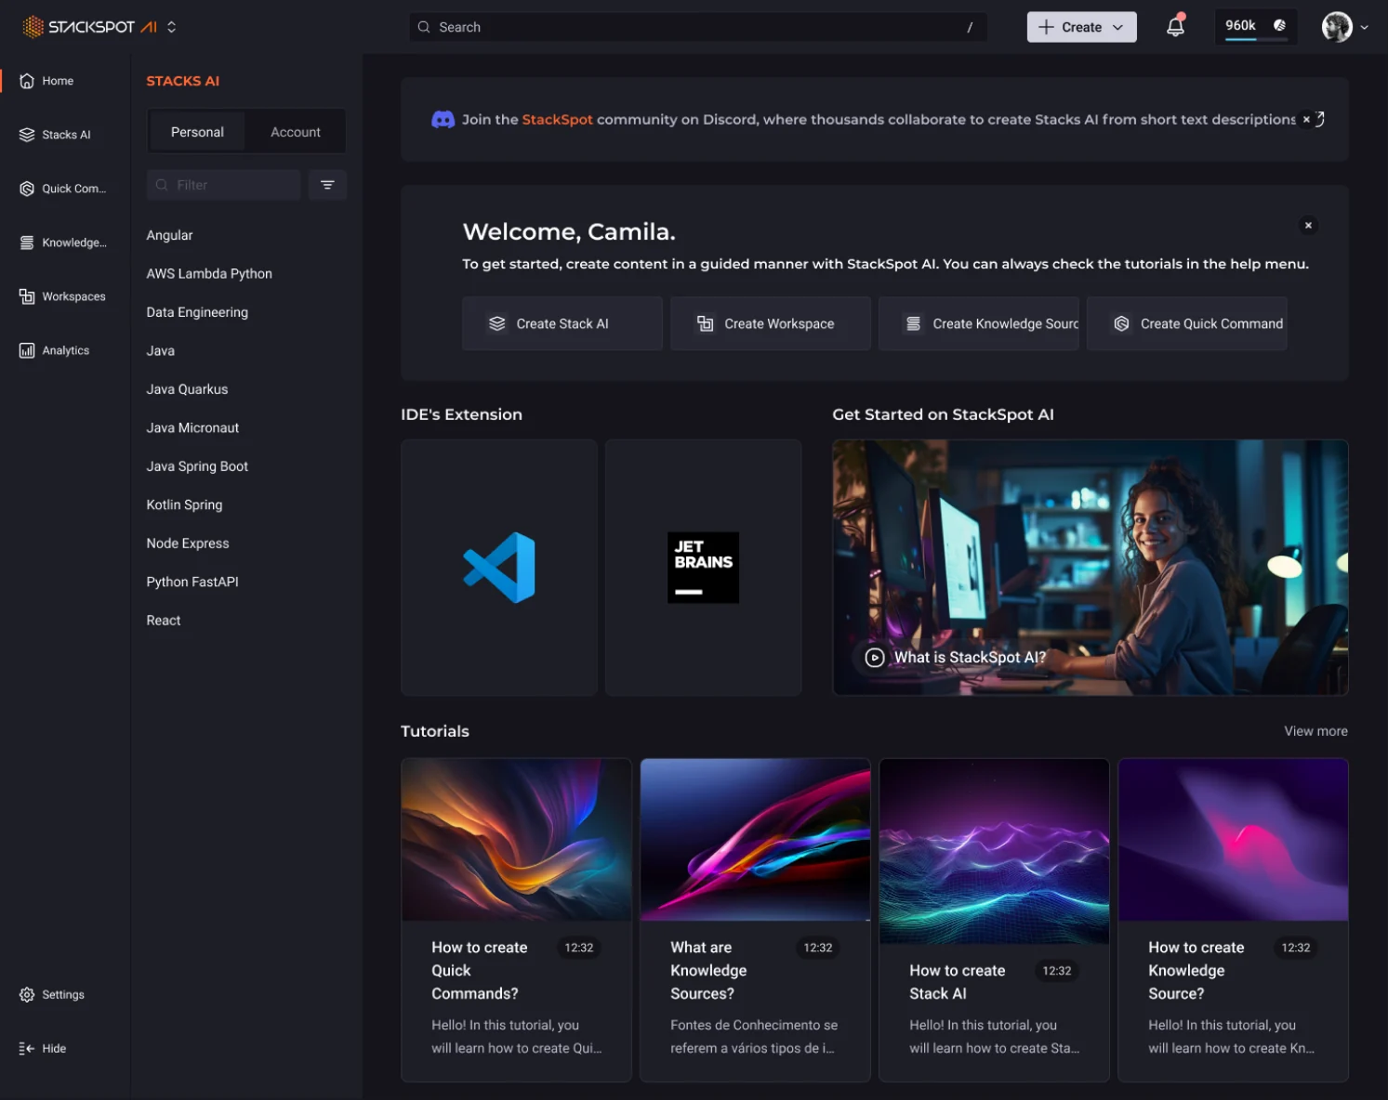Viewport: 1388px width, 1100px height.
Task: Click the Create Knowledge Source button
Action: 979,323
